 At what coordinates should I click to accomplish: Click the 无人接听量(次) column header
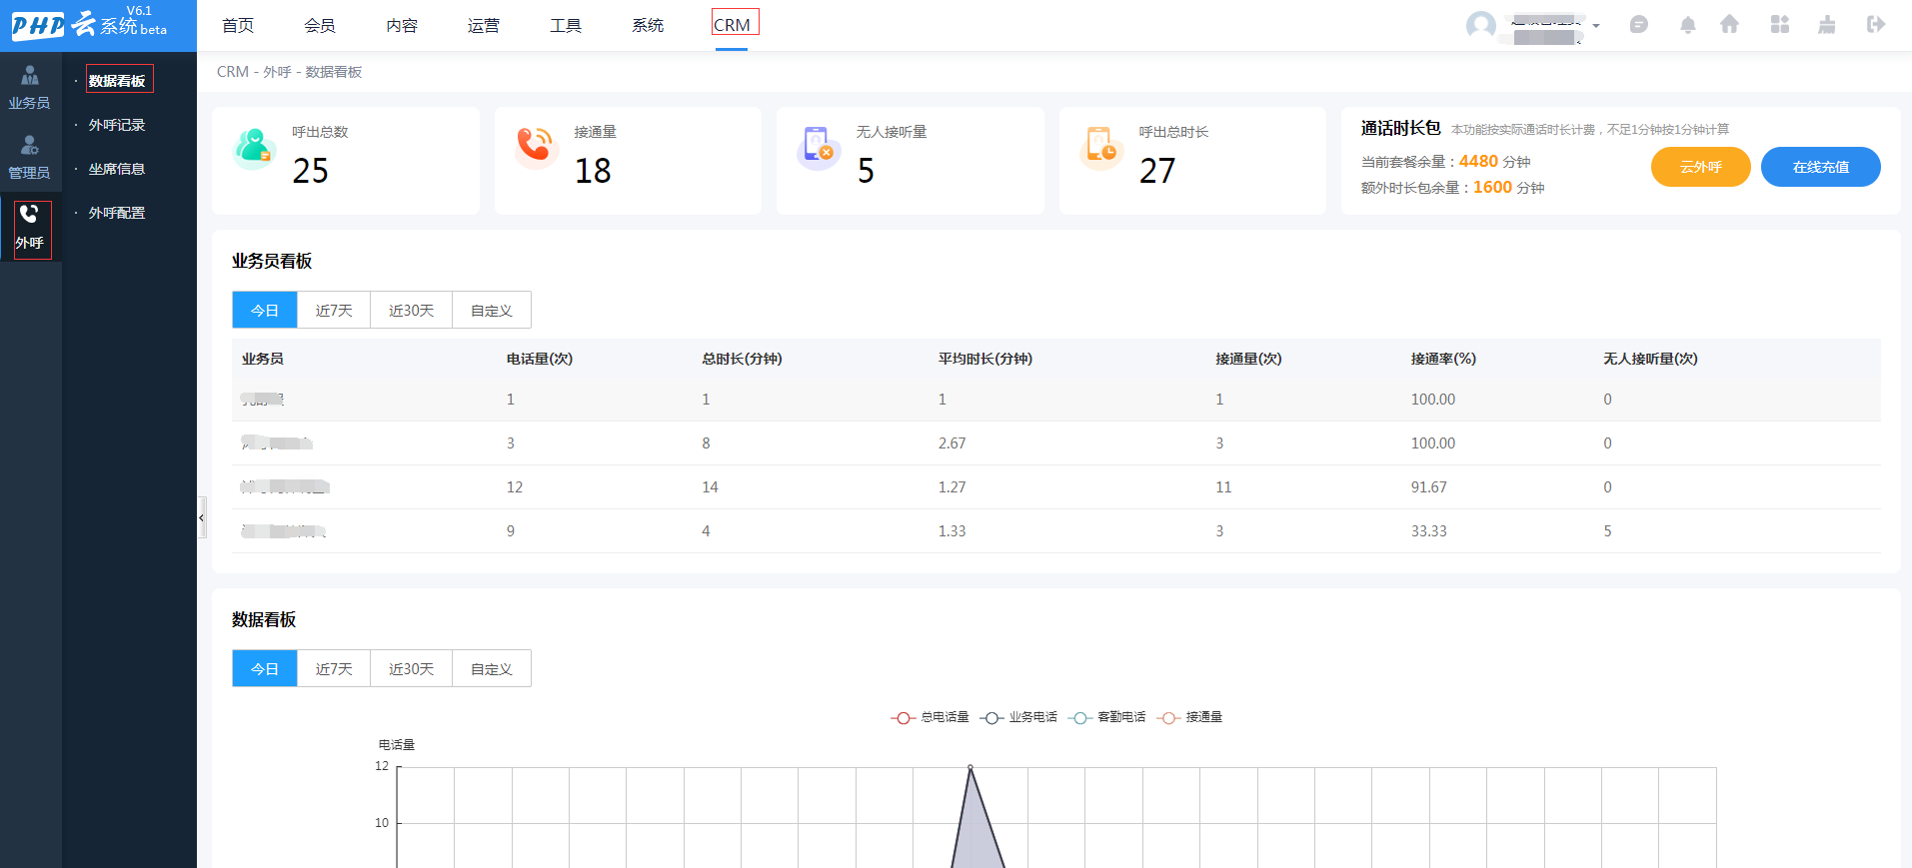(x=1650, y=359)
